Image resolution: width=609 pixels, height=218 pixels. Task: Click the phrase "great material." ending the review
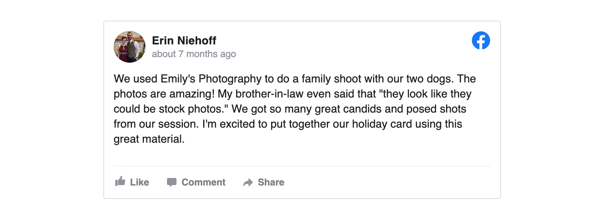[x=149, y=139]
